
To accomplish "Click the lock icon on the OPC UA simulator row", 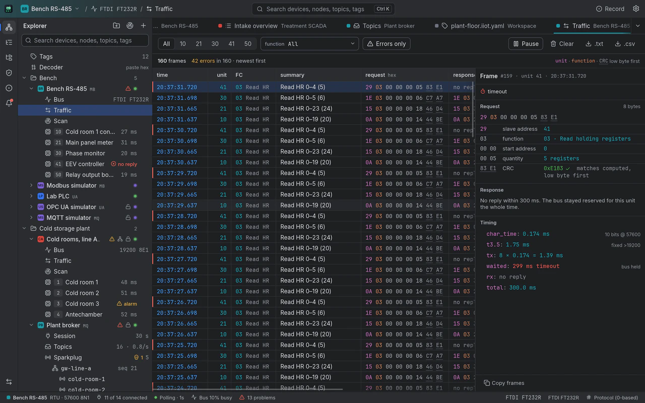I will point(128,207).
